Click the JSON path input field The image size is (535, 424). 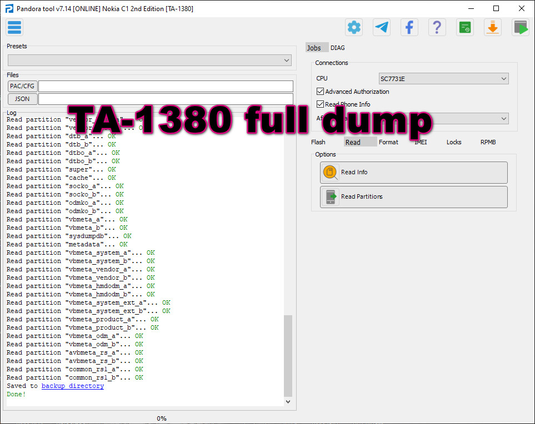(x=166, y=99)
